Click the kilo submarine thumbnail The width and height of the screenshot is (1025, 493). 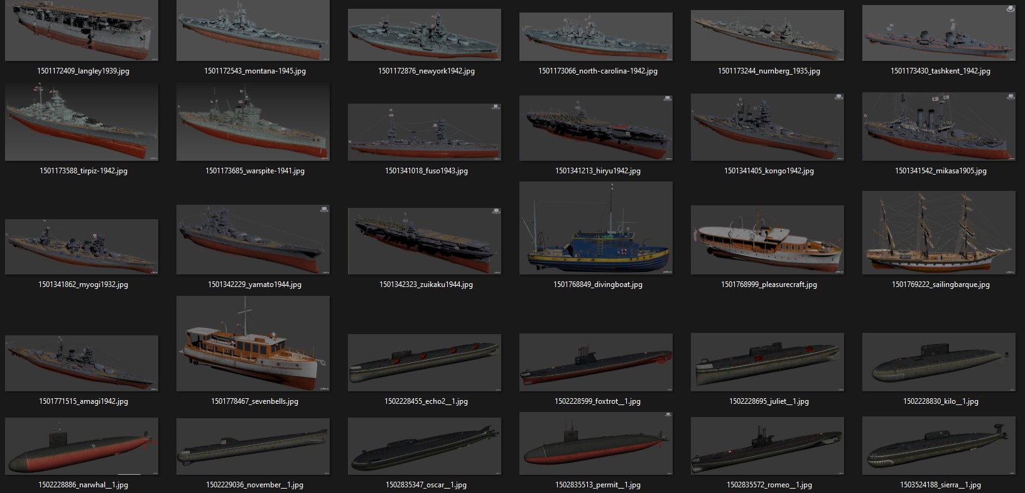939,362
